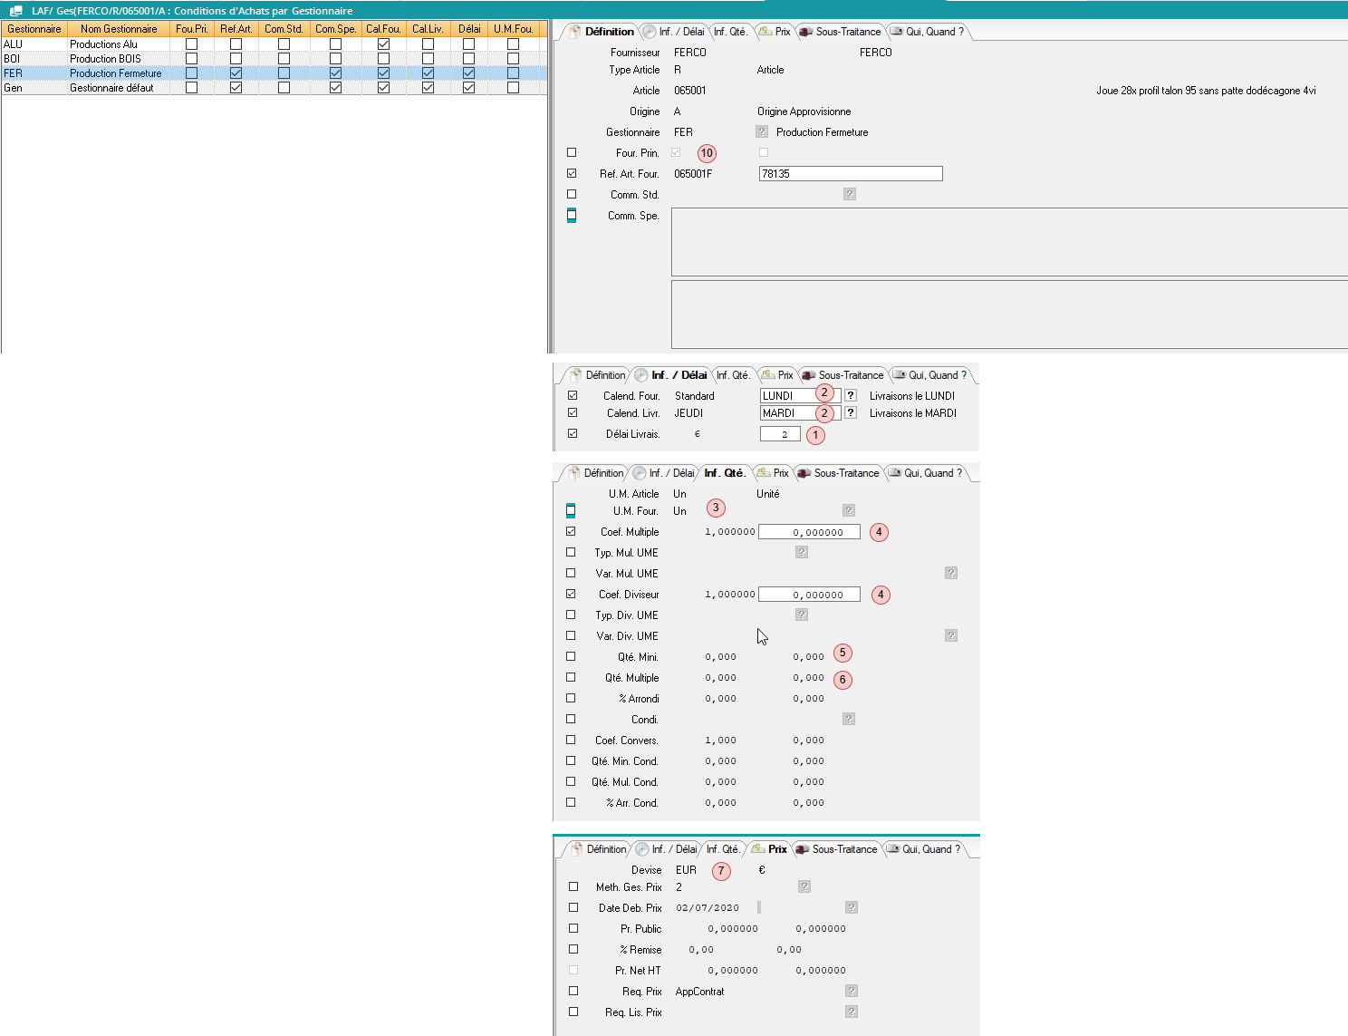Click the lookup icon beside the MARDI calendar field

pyautogui.click(x=851, y=412)
